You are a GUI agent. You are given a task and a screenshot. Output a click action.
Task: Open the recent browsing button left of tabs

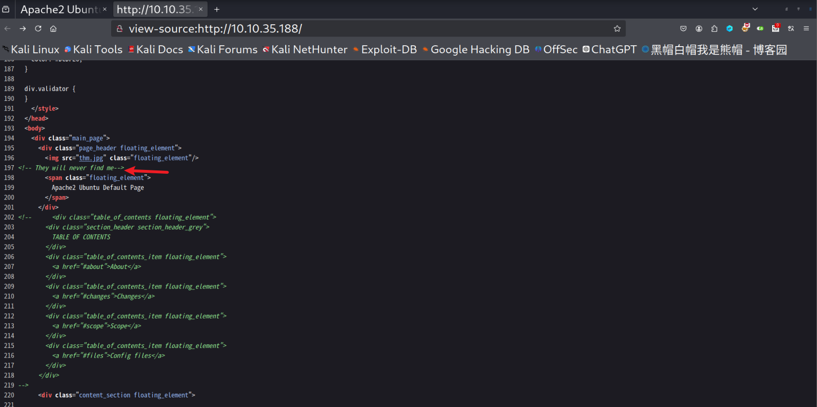pos(6,9)
